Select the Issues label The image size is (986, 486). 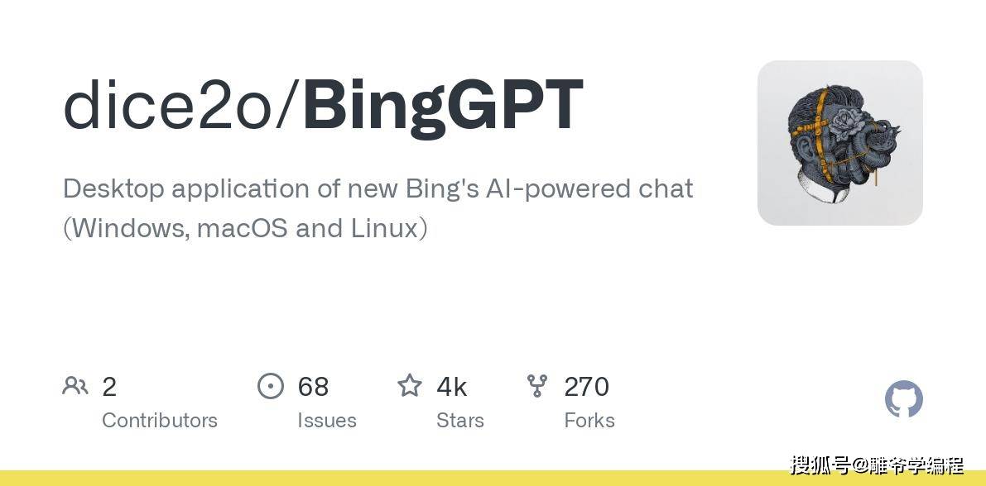327,420
